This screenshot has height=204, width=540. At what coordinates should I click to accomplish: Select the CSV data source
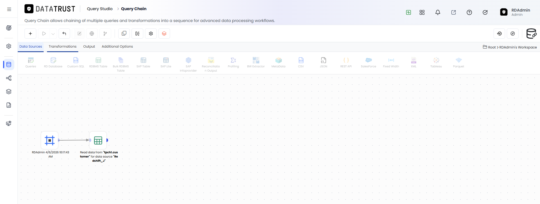(301, 63)
